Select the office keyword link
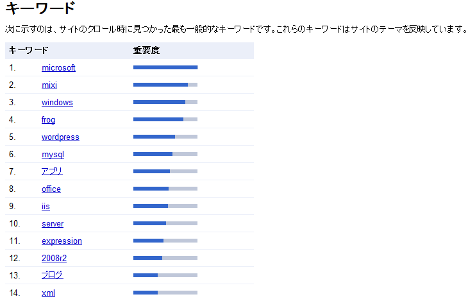This screenshot has height=299, width=468. (x=51, y=189)
